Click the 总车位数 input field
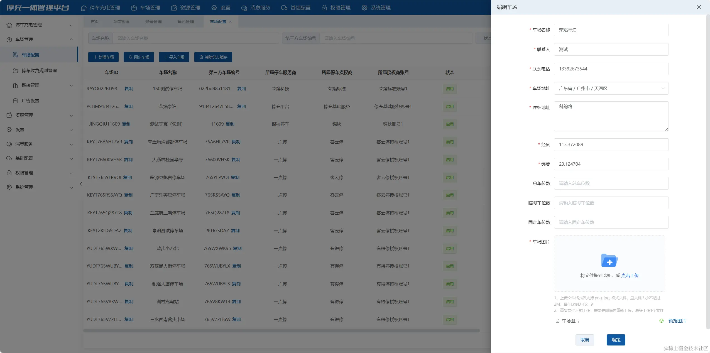The width and height of the screenshot is (710, 353). (x=611, y=183)
